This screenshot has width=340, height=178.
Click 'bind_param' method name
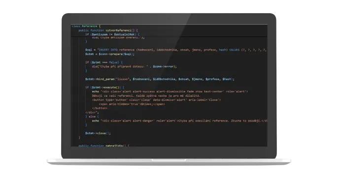pyautogui.click(x=105, y=79)
